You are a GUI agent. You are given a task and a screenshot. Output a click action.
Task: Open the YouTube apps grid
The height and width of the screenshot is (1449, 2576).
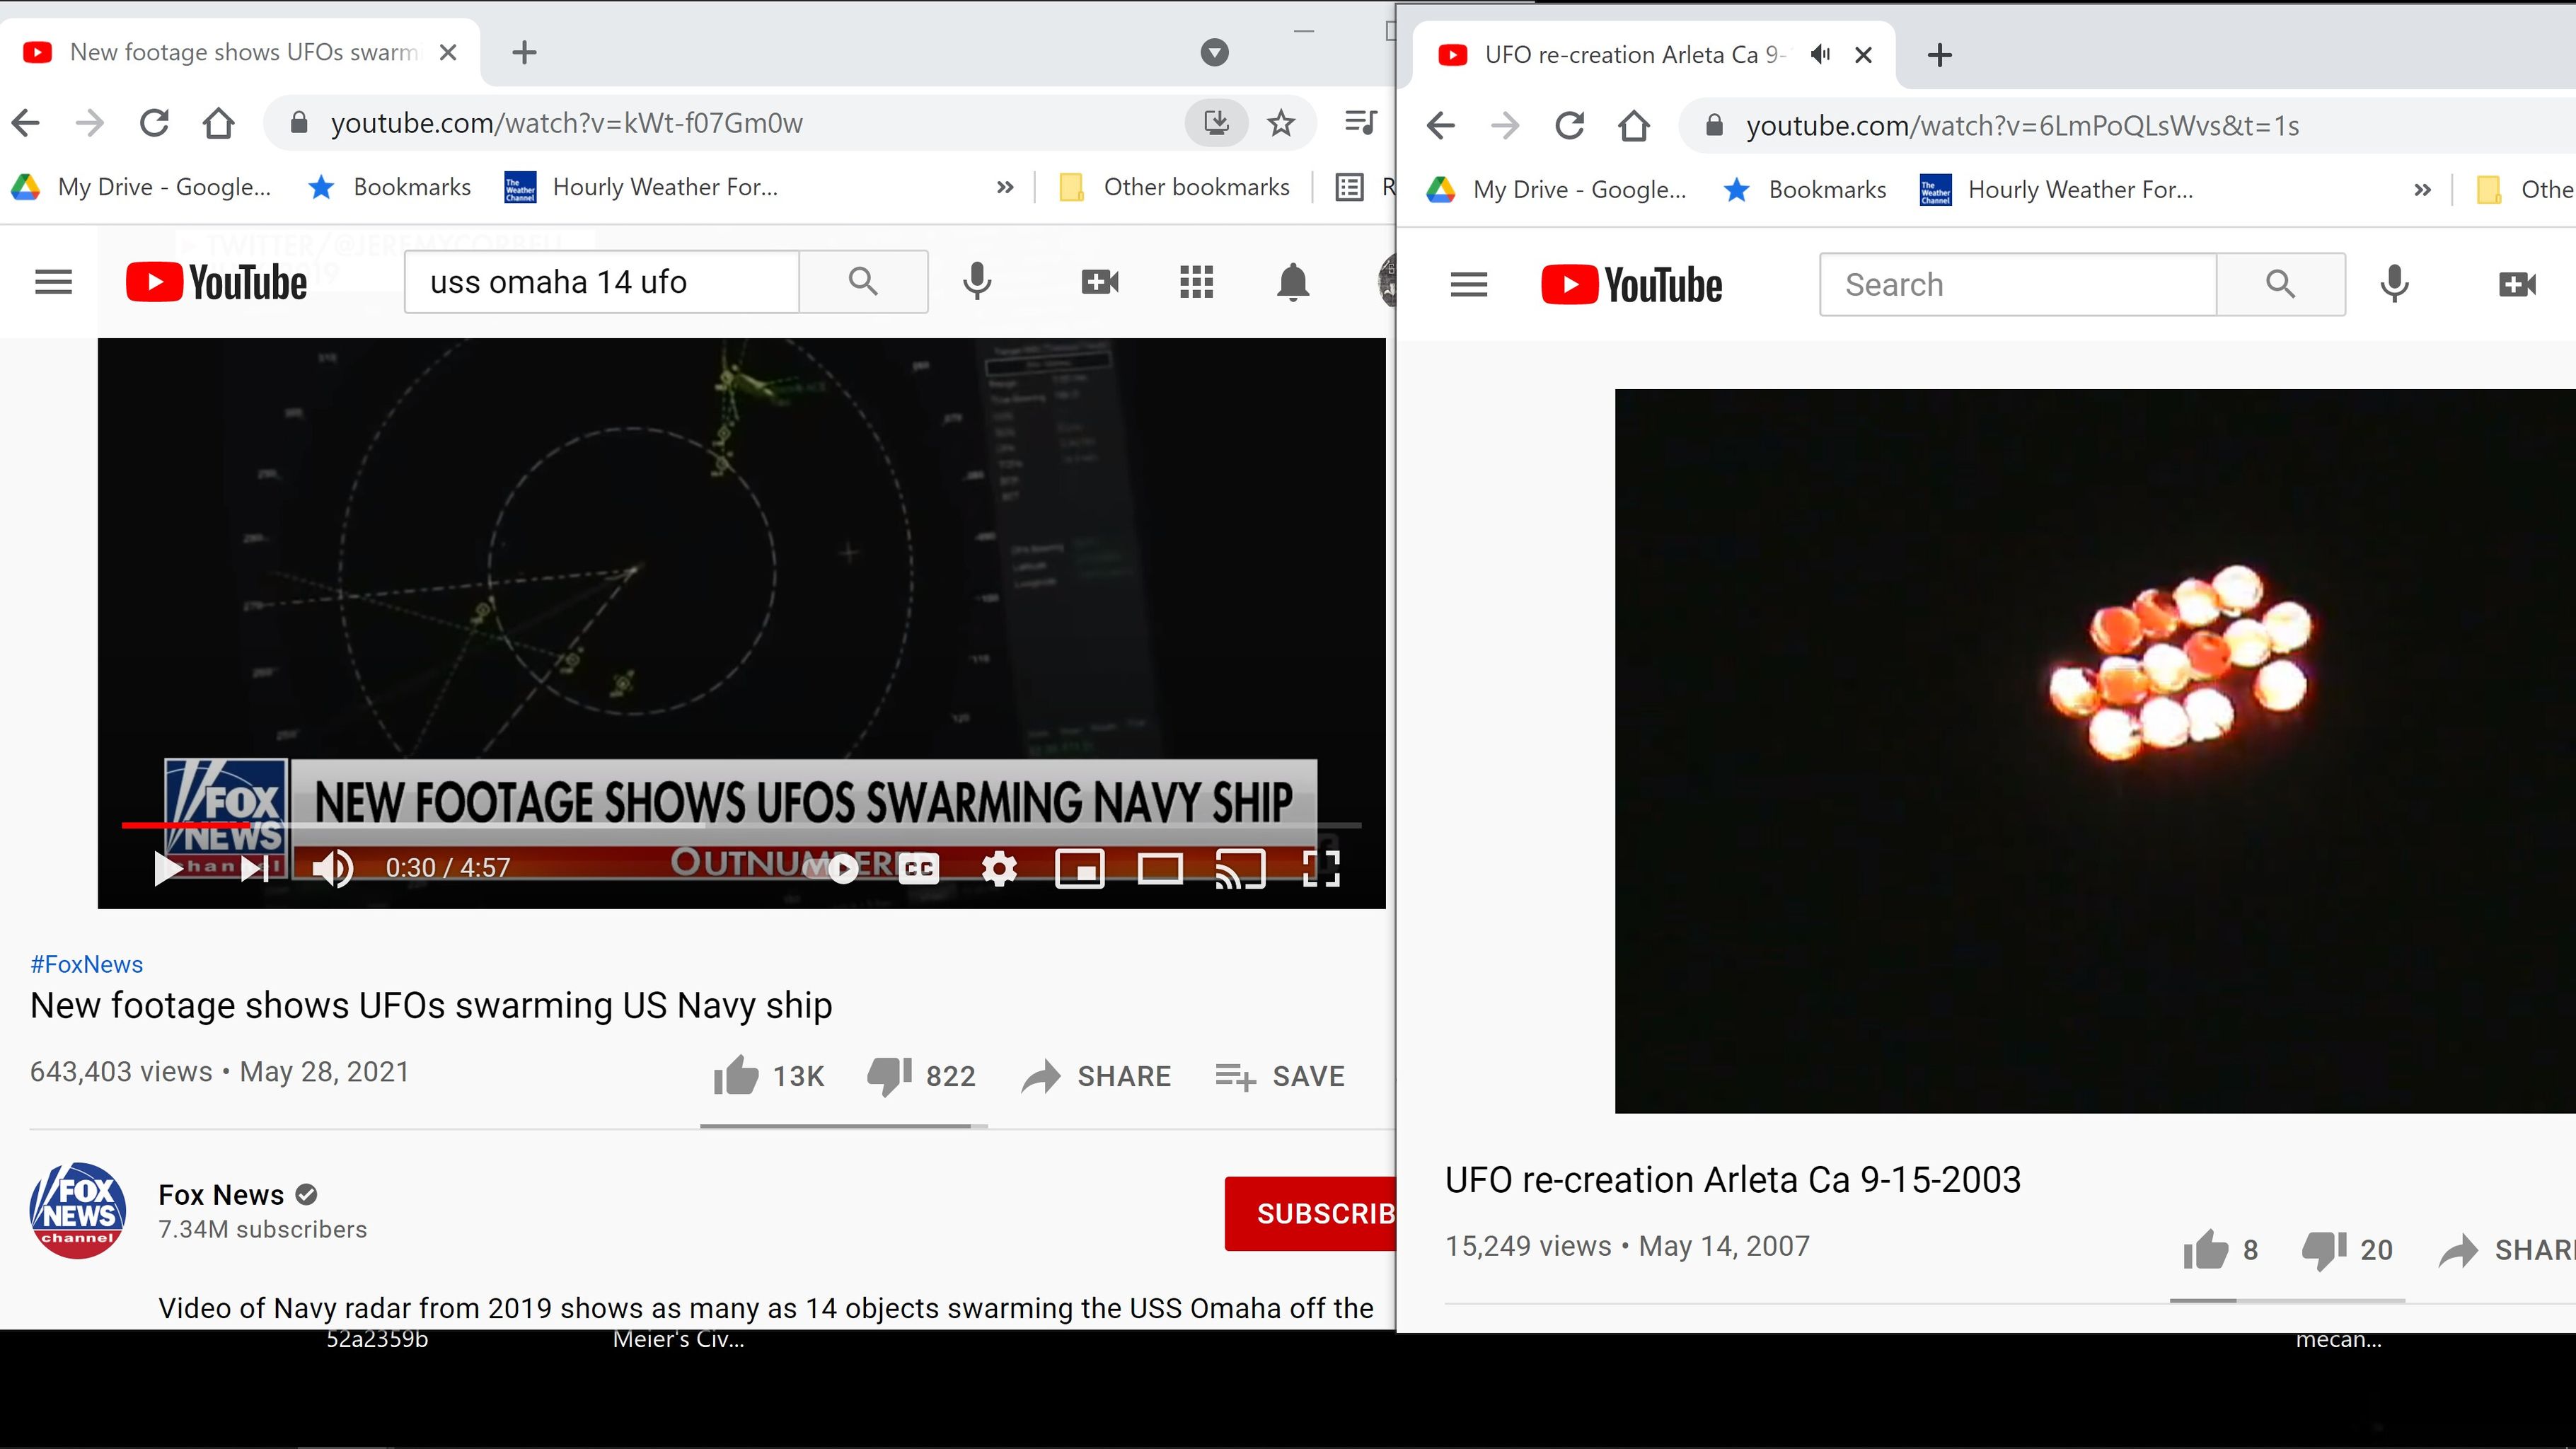coord(1196,282)
